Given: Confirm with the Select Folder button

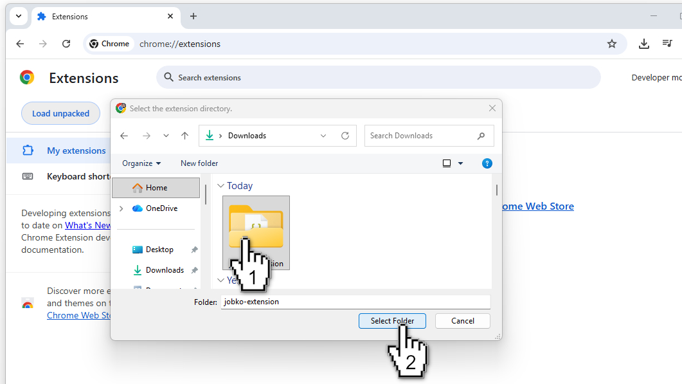Looking at the screenshot, I should click(x=392, y=320).
